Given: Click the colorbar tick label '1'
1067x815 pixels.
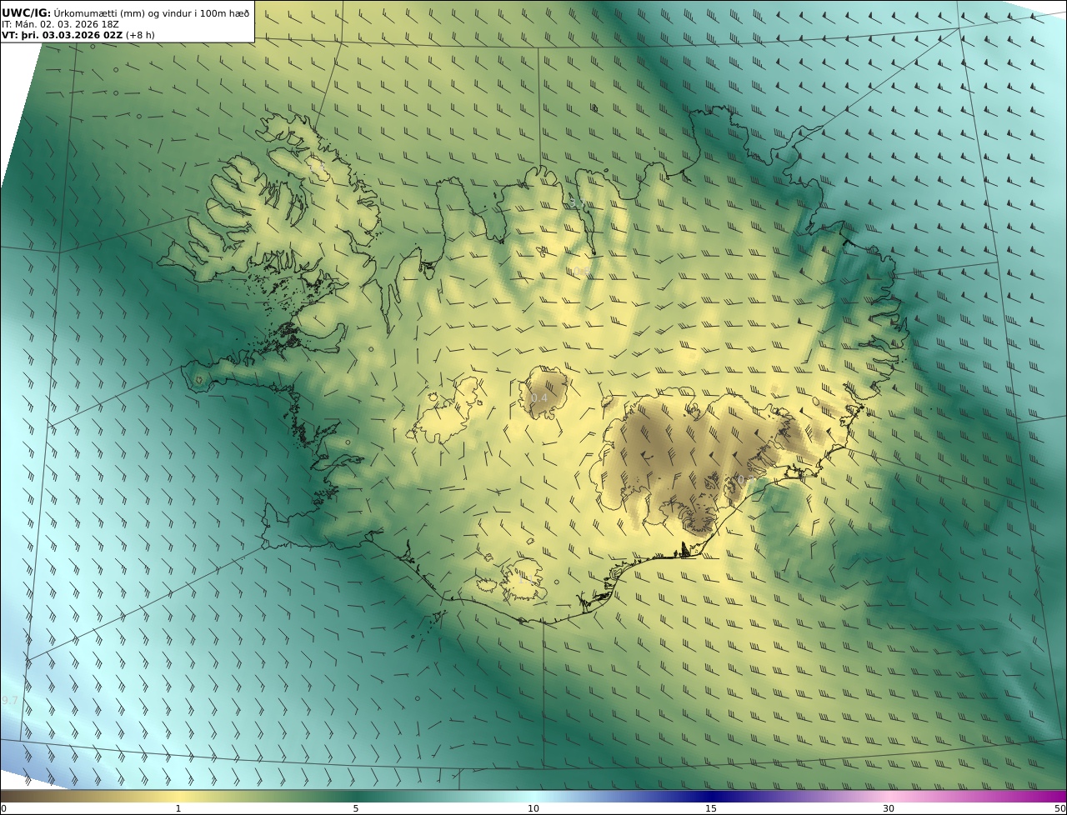Looking at the screenshot, I should click(x=178, y=808).
